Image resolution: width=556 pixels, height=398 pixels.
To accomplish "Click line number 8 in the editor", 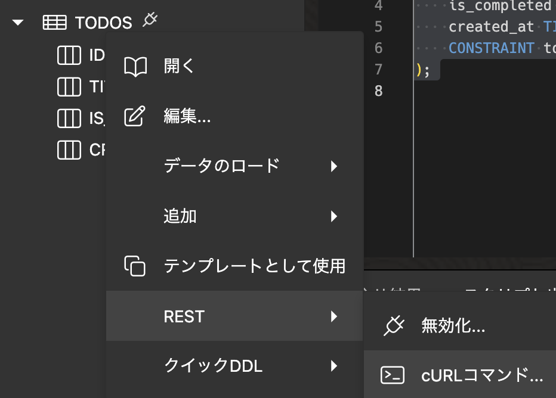I will click(379, 91).
